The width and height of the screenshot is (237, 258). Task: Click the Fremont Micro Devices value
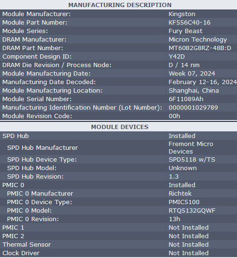191,147
